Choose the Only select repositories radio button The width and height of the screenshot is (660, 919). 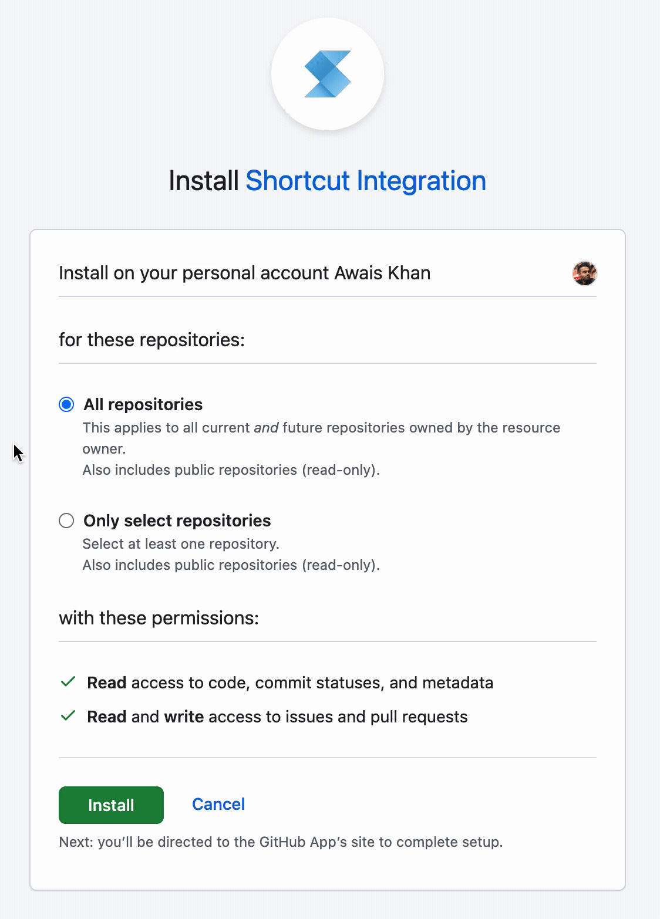[66, 521]
